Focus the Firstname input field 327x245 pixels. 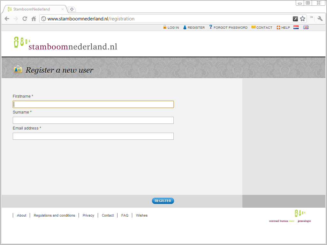[x=93, y=104]
